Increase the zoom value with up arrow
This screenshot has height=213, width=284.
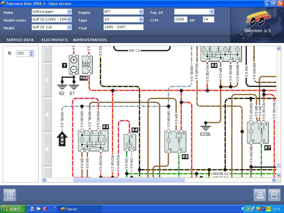(31, 52)
